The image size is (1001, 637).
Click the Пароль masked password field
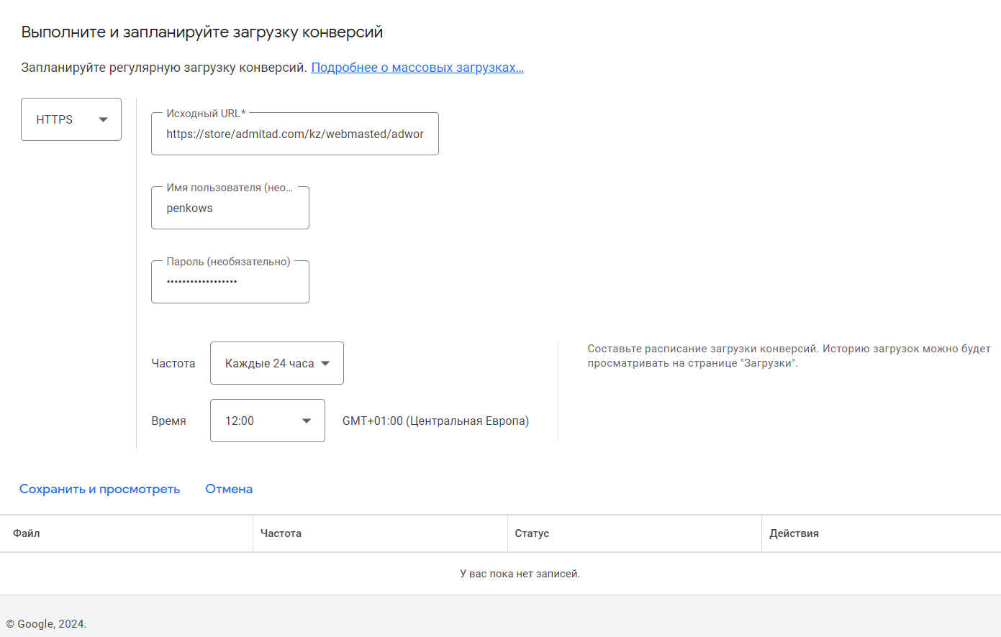coord(230,282)
